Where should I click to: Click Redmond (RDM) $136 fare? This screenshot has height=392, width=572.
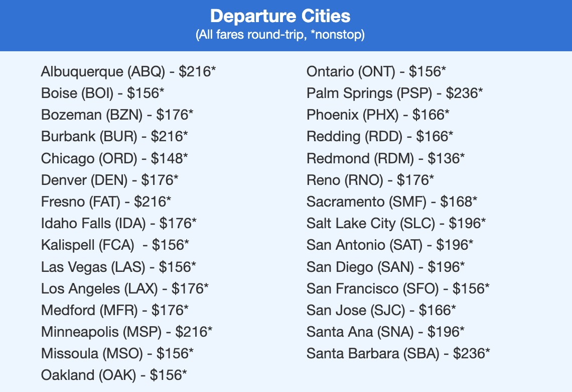(x=385, y=158)
